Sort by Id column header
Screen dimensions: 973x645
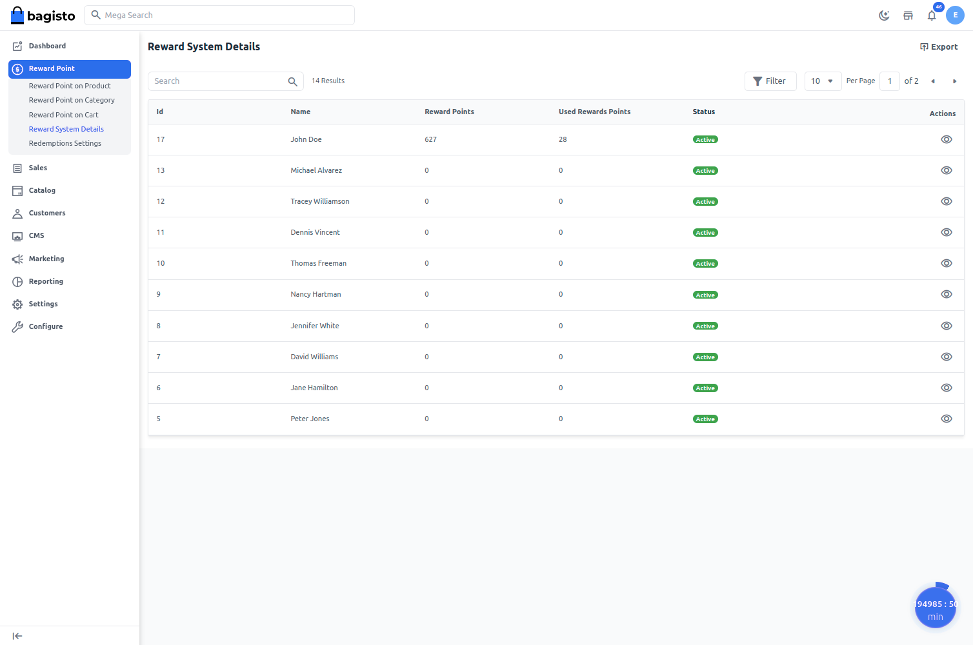tap(160, 112)
